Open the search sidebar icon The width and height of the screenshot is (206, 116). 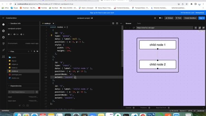(x=4, y=31)
